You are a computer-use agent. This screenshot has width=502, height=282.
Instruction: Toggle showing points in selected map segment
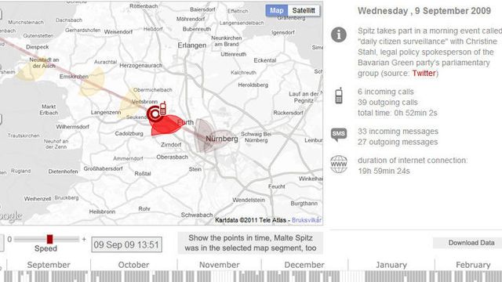coord(250,243)
